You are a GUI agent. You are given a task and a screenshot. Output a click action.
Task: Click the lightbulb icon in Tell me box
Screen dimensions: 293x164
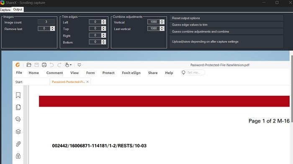coord(183,72)
